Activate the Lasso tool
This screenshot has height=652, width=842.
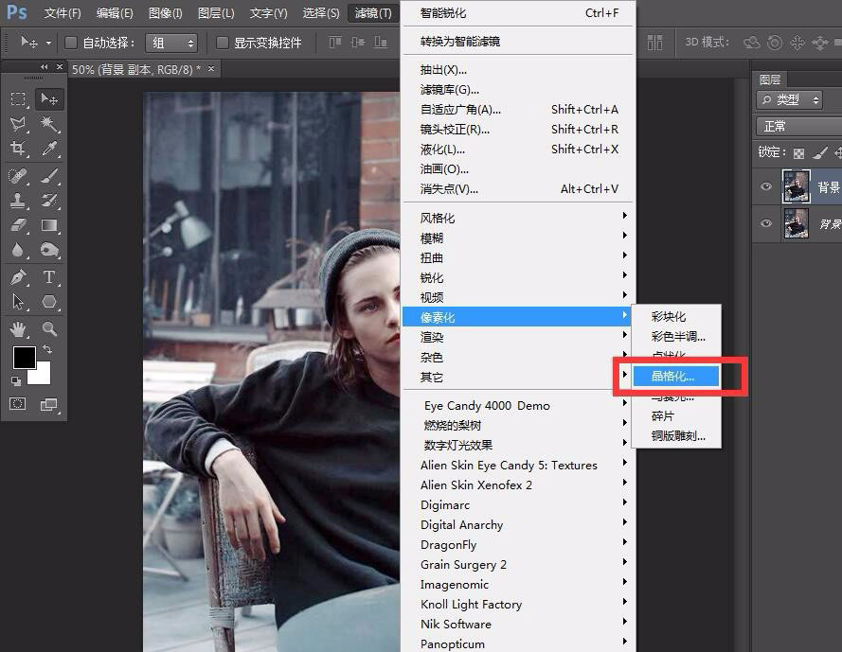click(x=17, y=123)
